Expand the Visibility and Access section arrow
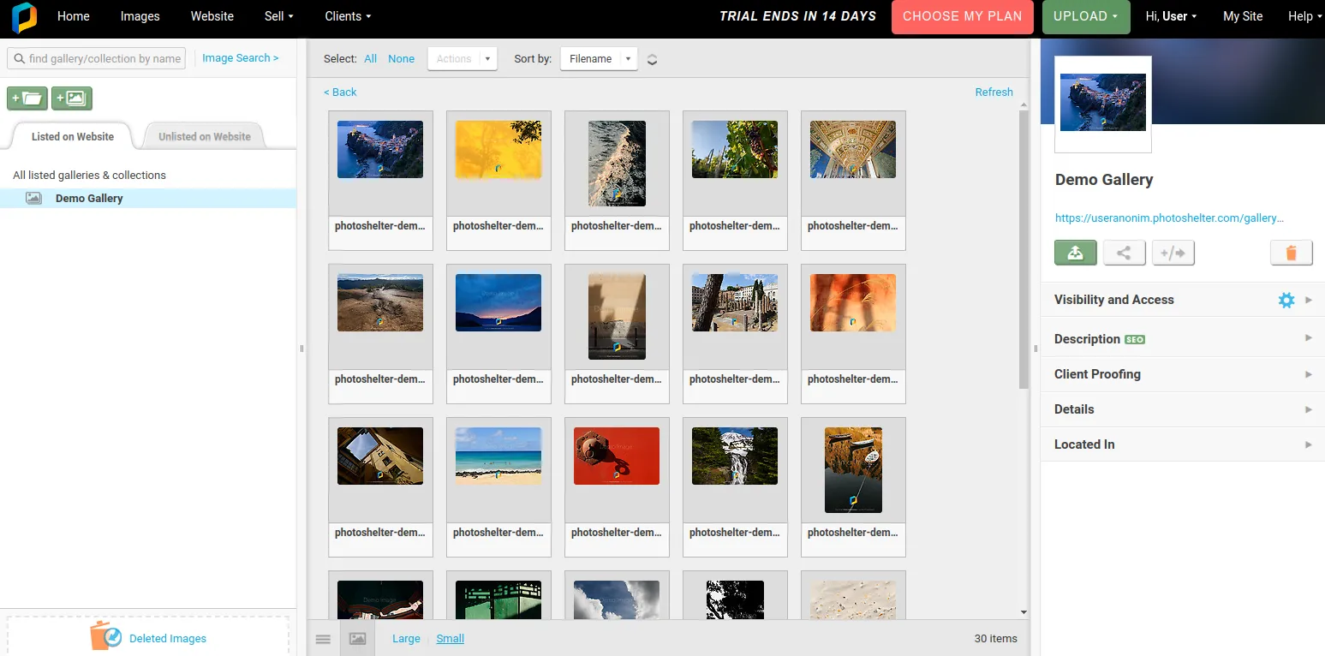 tap(1308, 300)
